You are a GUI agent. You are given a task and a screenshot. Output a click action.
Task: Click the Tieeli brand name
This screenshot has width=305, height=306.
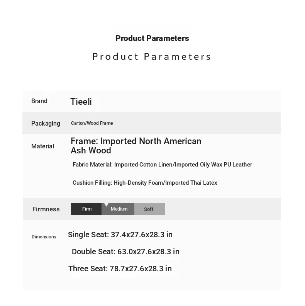click(81, 102)
